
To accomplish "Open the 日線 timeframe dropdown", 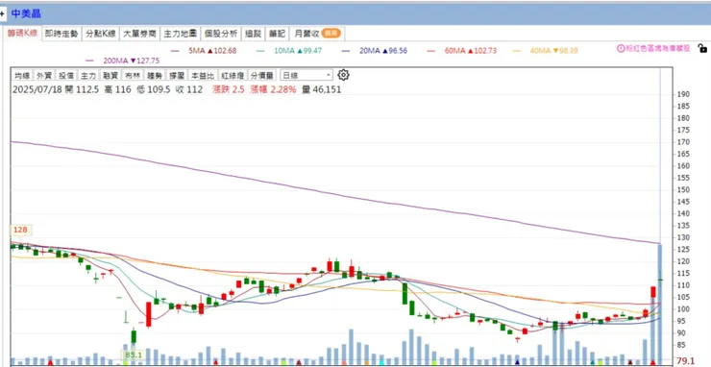I will pos(306,75).
